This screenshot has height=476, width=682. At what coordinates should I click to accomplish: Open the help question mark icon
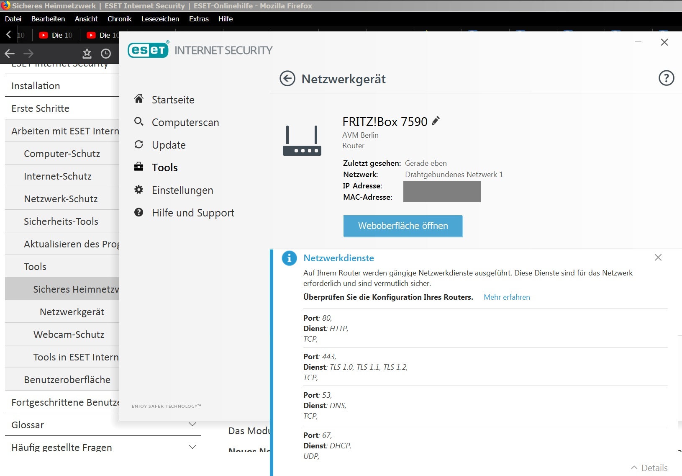[x=666, y=78]
